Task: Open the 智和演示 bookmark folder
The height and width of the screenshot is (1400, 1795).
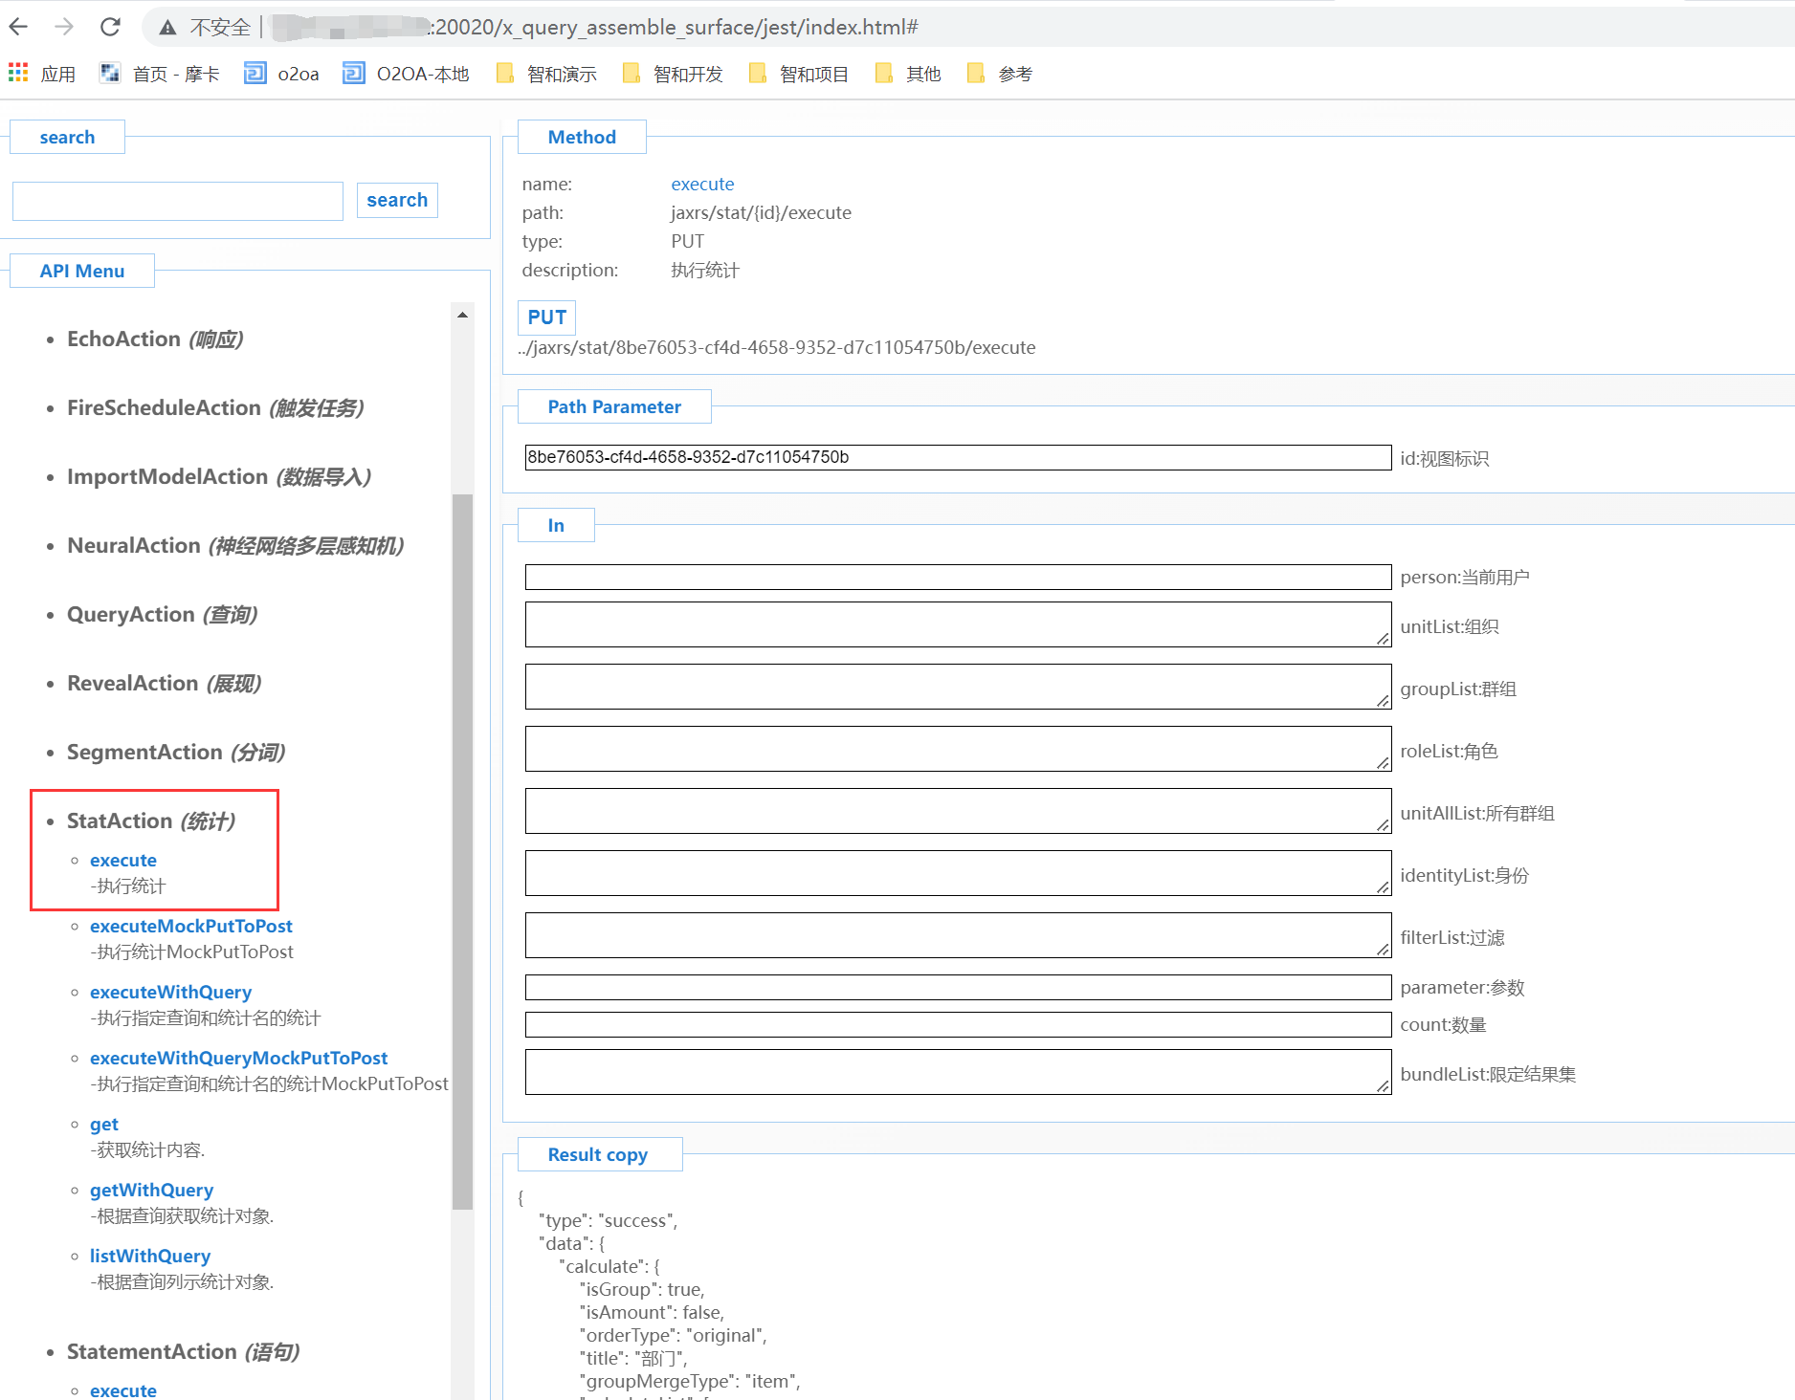Action: [x=546, y=74]
